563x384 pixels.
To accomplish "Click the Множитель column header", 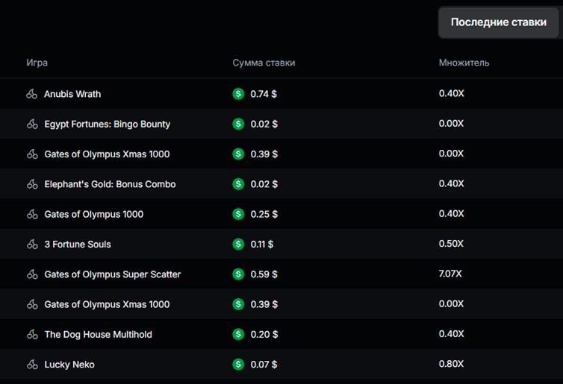I will [x=464, y=63].
